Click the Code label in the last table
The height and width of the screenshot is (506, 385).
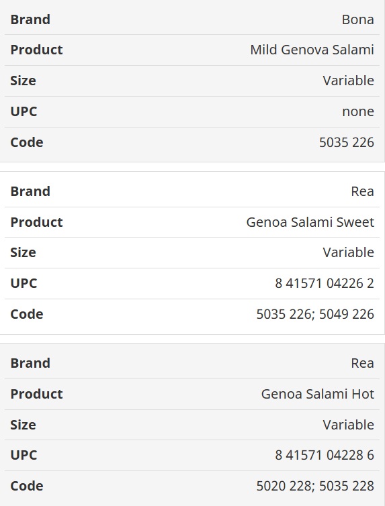point(27,486)
